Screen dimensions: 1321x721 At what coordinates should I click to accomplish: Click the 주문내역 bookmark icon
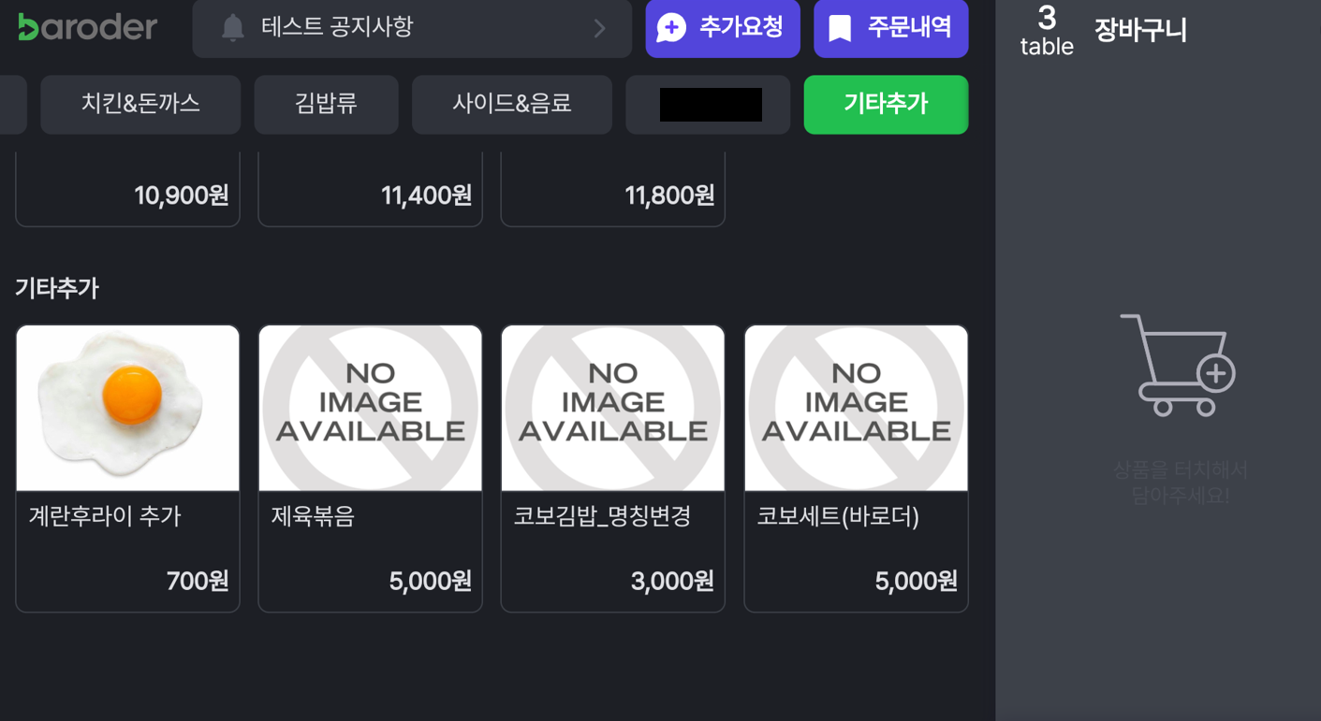pyautogui.click(x=840, y=28)
